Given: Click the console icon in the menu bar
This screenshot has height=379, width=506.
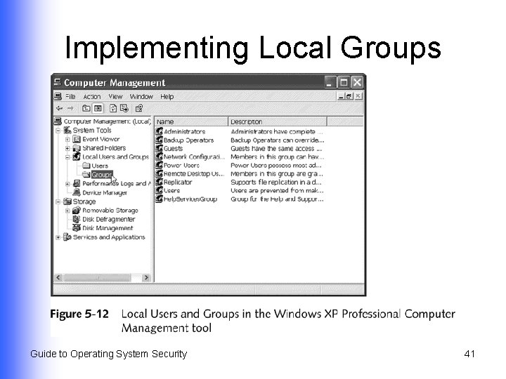Looking at the screenshot, I should point(58,96).
